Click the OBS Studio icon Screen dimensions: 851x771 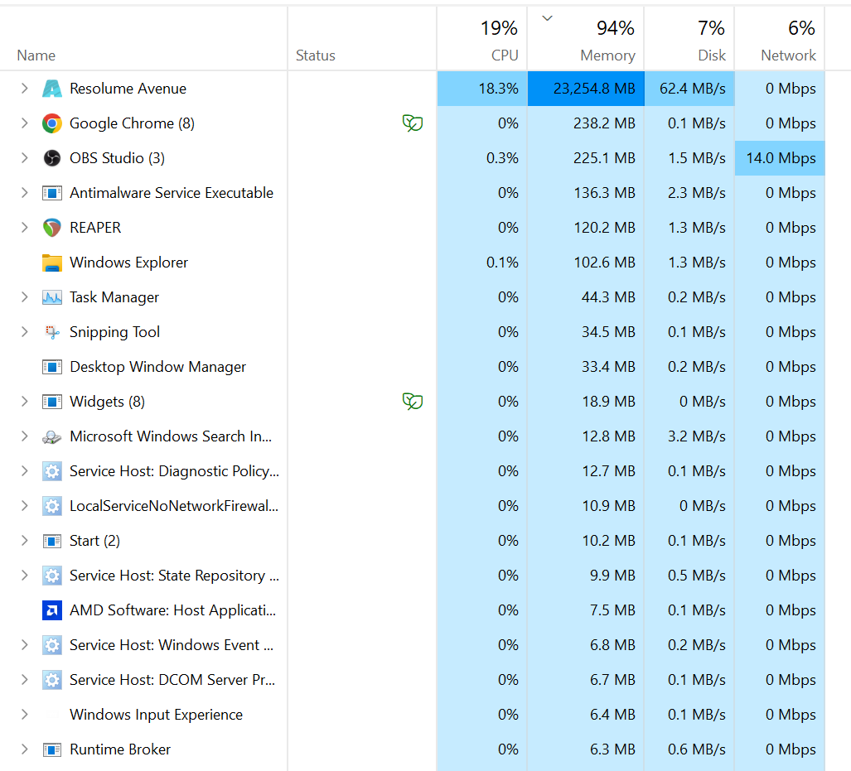pos(52,158)
